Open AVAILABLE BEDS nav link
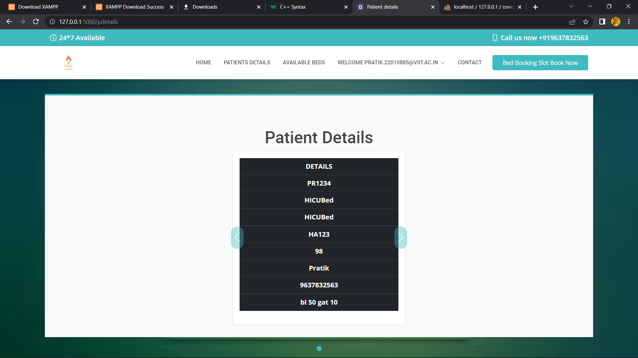Image resolution: width=638 pixels, height=358 pixels. click(x=304, y=62)
